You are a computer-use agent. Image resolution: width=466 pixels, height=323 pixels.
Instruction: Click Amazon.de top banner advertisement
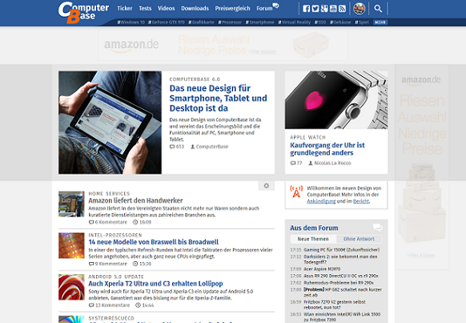223,45
